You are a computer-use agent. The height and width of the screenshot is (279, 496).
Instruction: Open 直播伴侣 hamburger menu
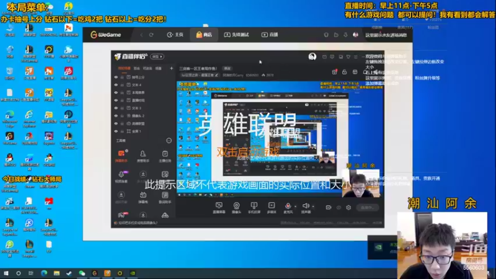(356, 57)
